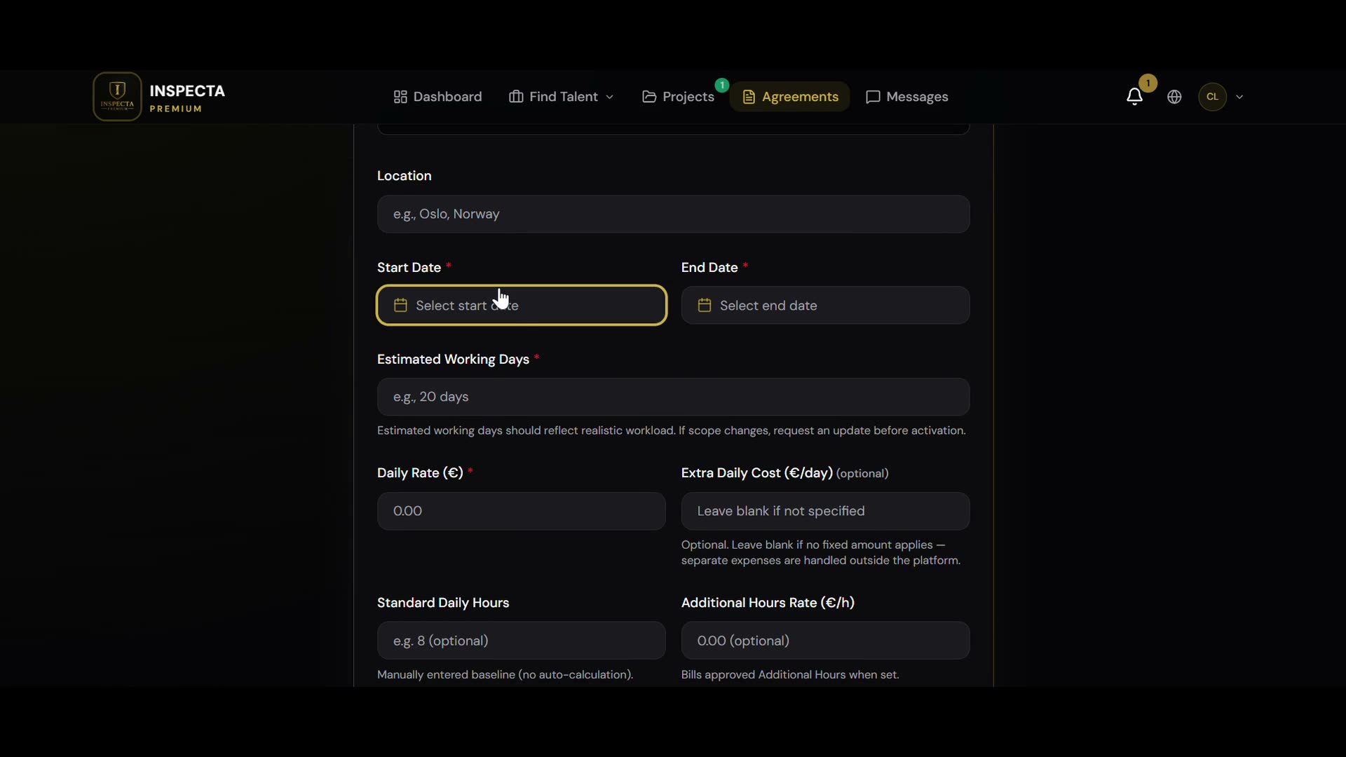Open the notifications bell
Viewport: 1346px width, 757px height.
click(x=1134, y=97)
